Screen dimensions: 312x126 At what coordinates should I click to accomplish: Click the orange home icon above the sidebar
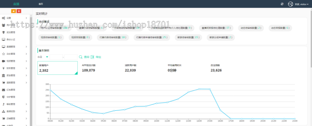(14, 11)
